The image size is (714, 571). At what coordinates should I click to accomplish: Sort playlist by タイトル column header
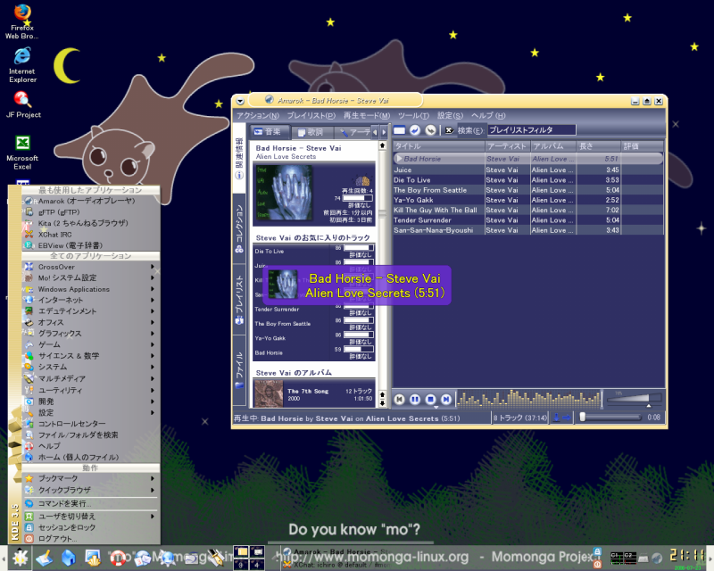(x=439, y=146)
